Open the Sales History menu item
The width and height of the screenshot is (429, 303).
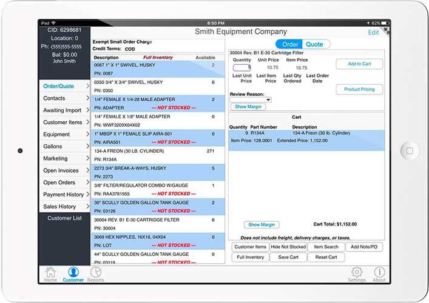click(x=65, y=206)
